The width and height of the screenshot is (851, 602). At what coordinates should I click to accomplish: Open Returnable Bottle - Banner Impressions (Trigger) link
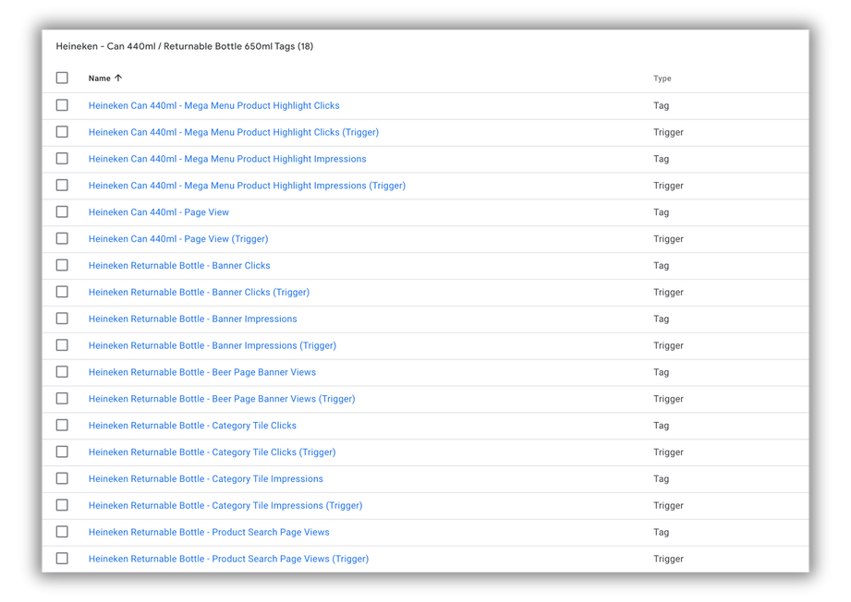click(213, 345)
